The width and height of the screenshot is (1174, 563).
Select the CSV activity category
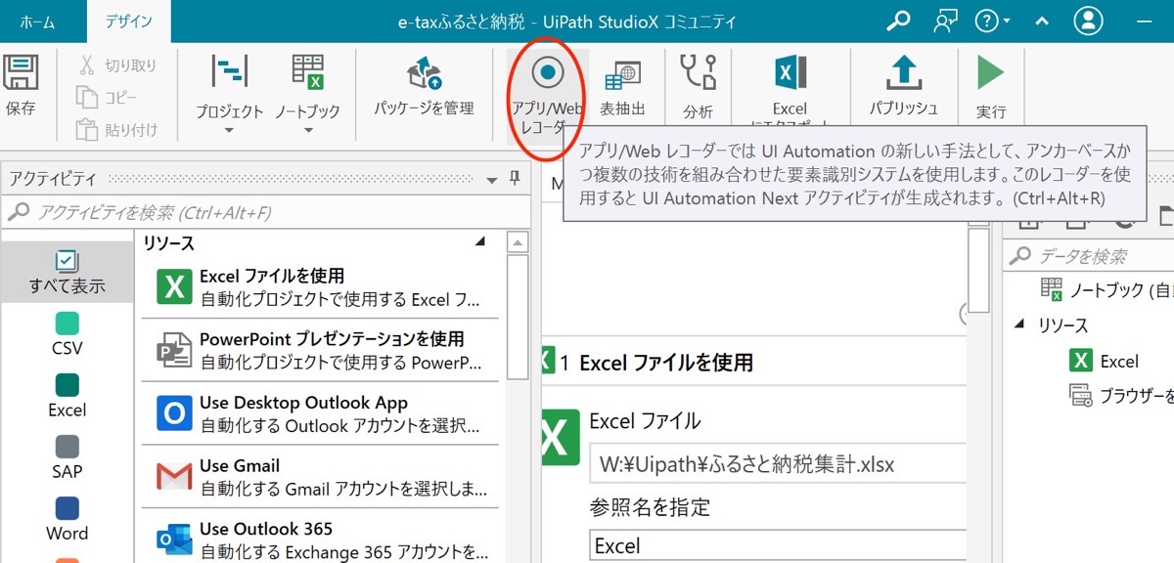67,335
